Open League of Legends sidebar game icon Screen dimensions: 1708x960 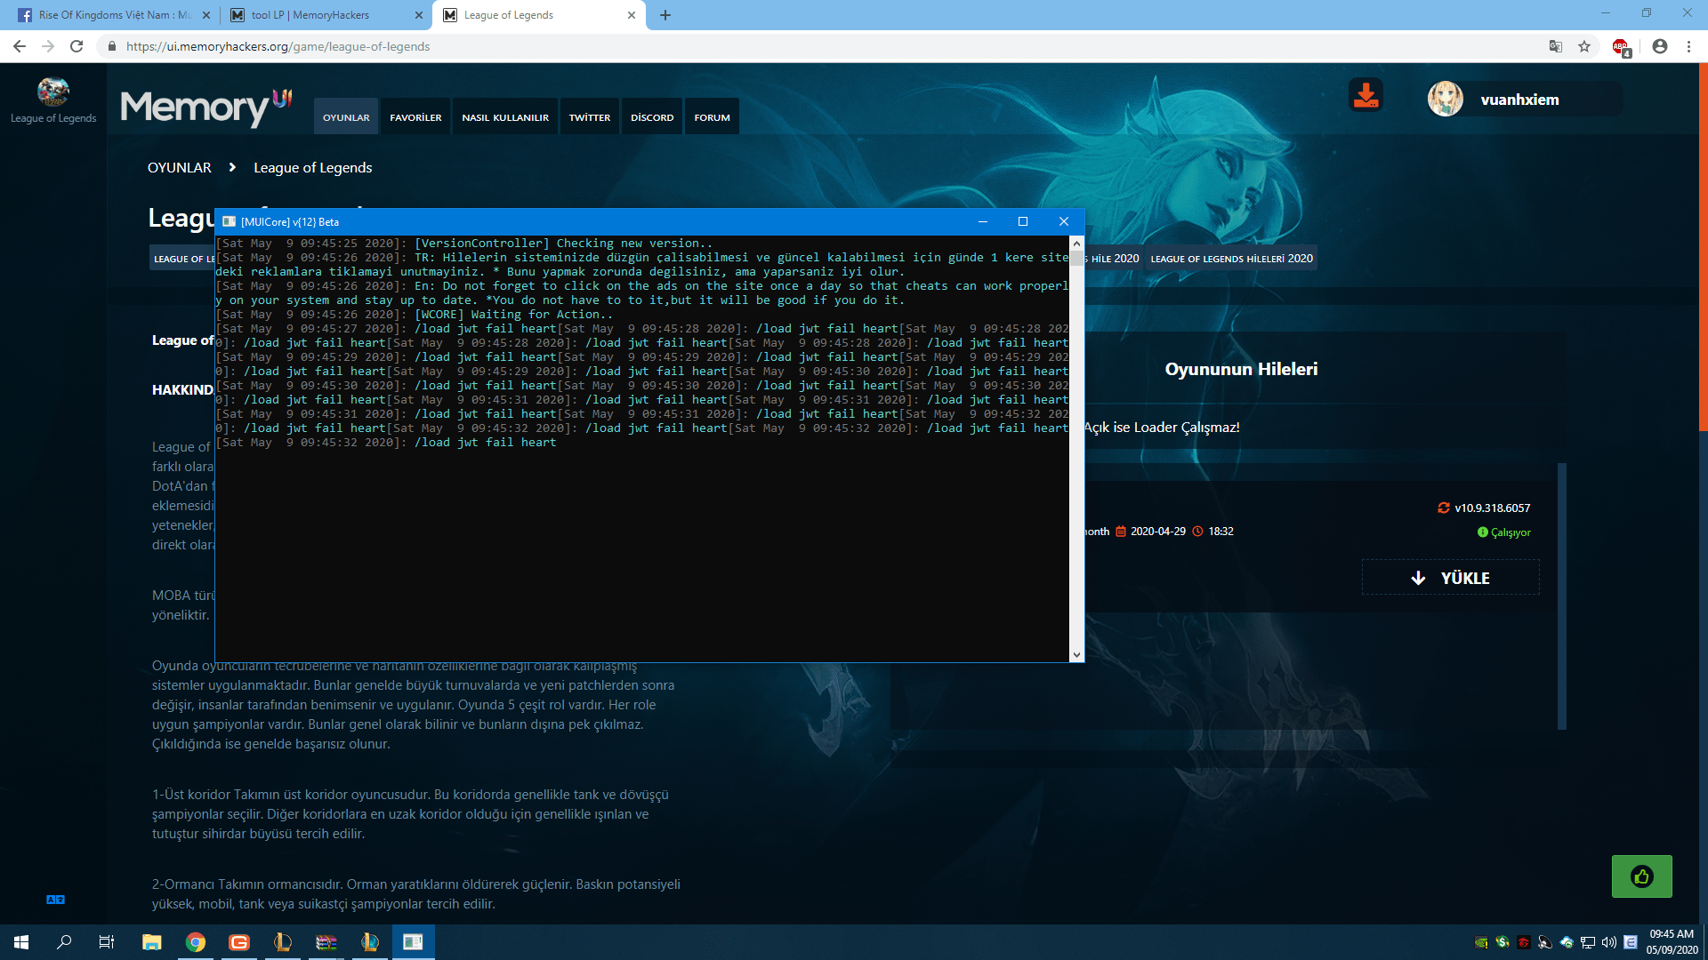click(x=53, y=92)
